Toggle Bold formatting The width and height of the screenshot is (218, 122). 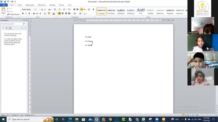click(x=23, y=14)
